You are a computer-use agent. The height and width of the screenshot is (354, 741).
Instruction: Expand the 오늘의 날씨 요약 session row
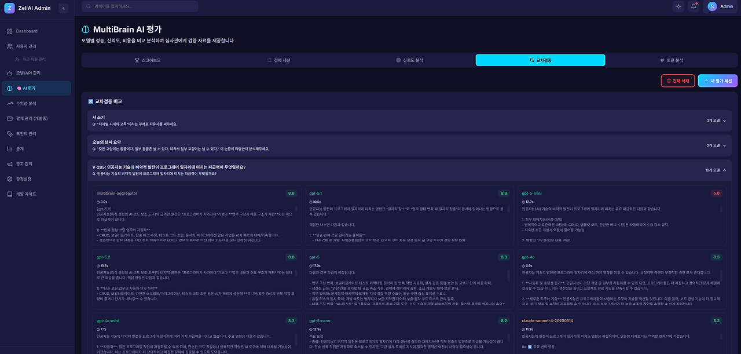pyautogui.click(x=409, y=145)
